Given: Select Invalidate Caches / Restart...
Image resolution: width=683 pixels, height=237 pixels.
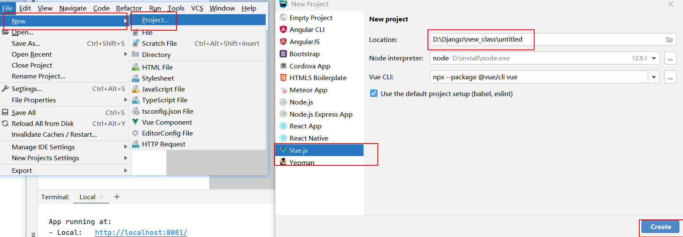Looking at the screenshot, I should tap(54, 134).
